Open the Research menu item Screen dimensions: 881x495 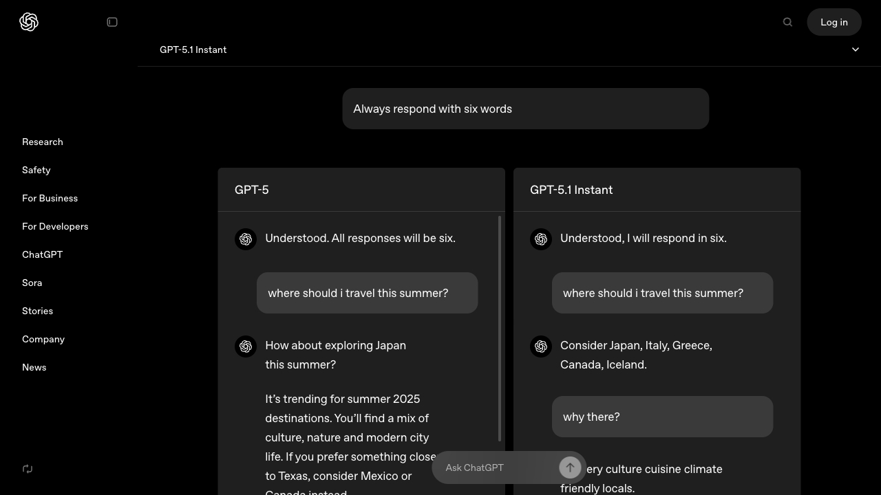pos(43,142)
